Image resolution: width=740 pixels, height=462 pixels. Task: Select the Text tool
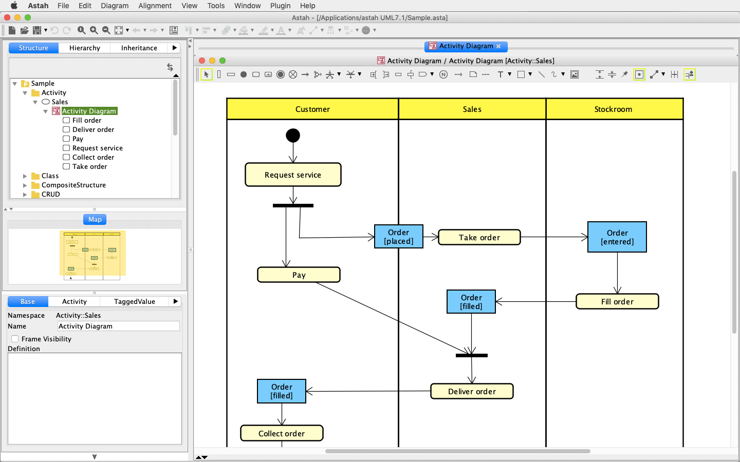(x=501, y=74)
